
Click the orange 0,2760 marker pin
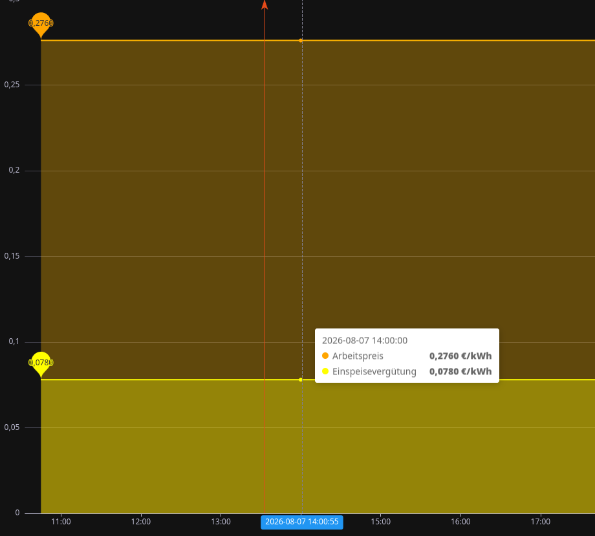(x=41, y=25)
